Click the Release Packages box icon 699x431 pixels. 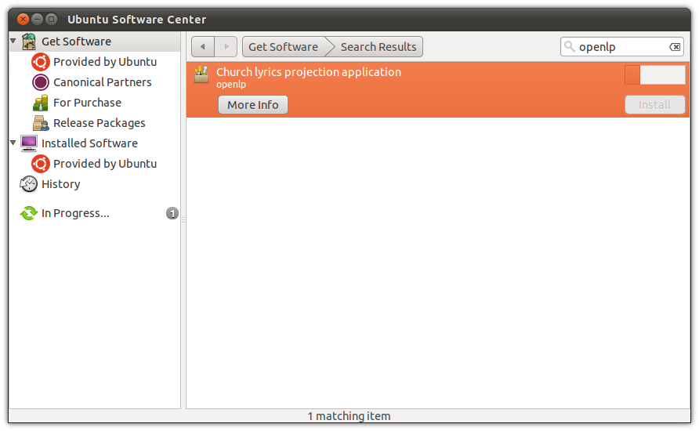point(41,123)
